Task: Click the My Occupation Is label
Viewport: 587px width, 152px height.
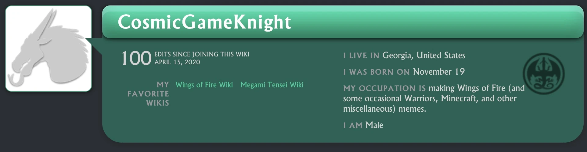Action: pyautogui.click(x=384, y=88)
